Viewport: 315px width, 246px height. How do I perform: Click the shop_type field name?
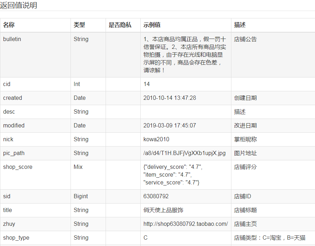click(16, 238)
